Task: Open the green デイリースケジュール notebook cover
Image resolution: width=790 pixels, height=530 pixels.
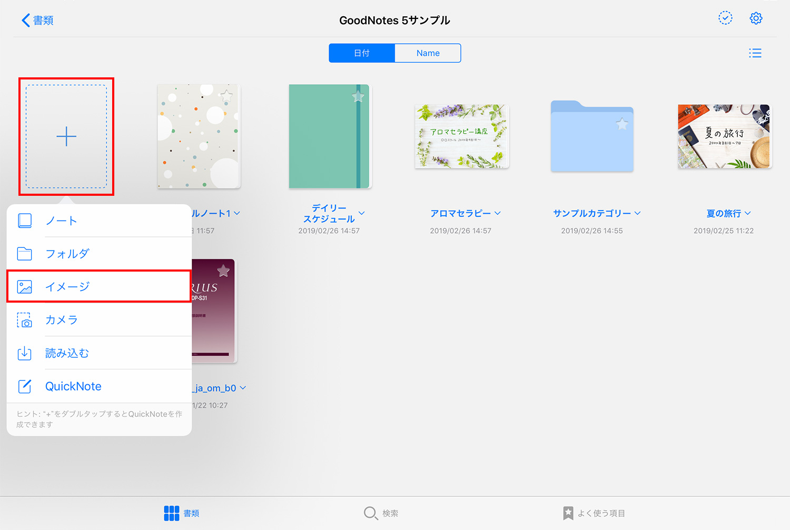Action: (330, 137)
